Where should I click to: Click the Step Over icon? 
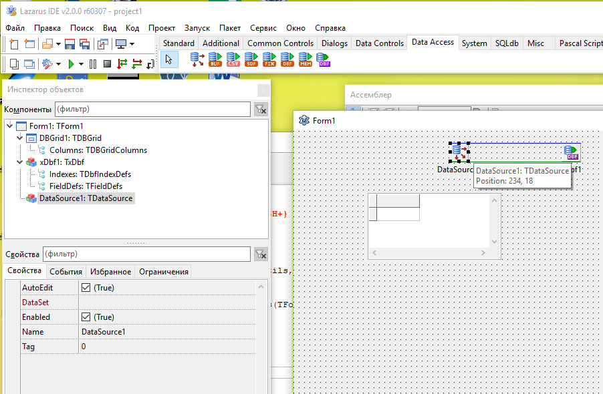137,63
